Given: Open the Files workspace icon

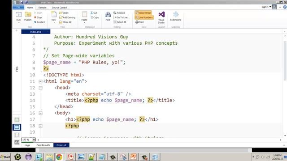Looking at the screenshot, I should point(17,127).
